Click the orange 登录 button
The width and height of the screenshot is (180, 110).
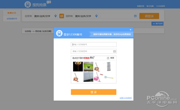coord(94,92)
